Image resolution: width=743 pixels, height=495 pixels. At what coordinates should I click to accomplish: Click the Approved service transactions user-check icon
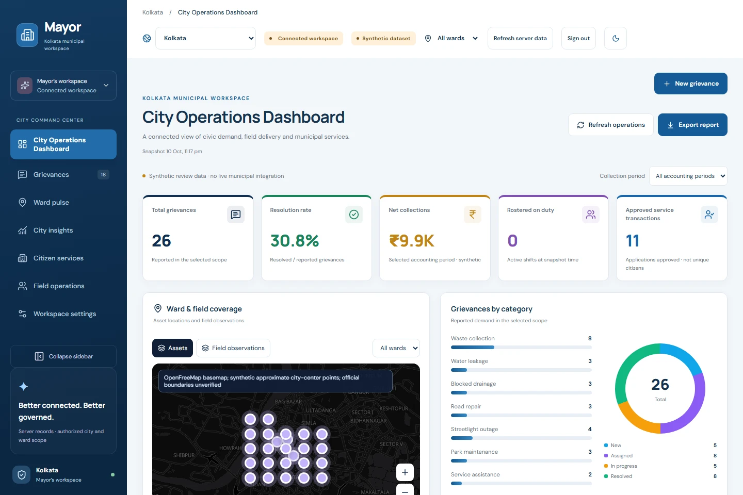pyautogui.click(x=709, y=214)
